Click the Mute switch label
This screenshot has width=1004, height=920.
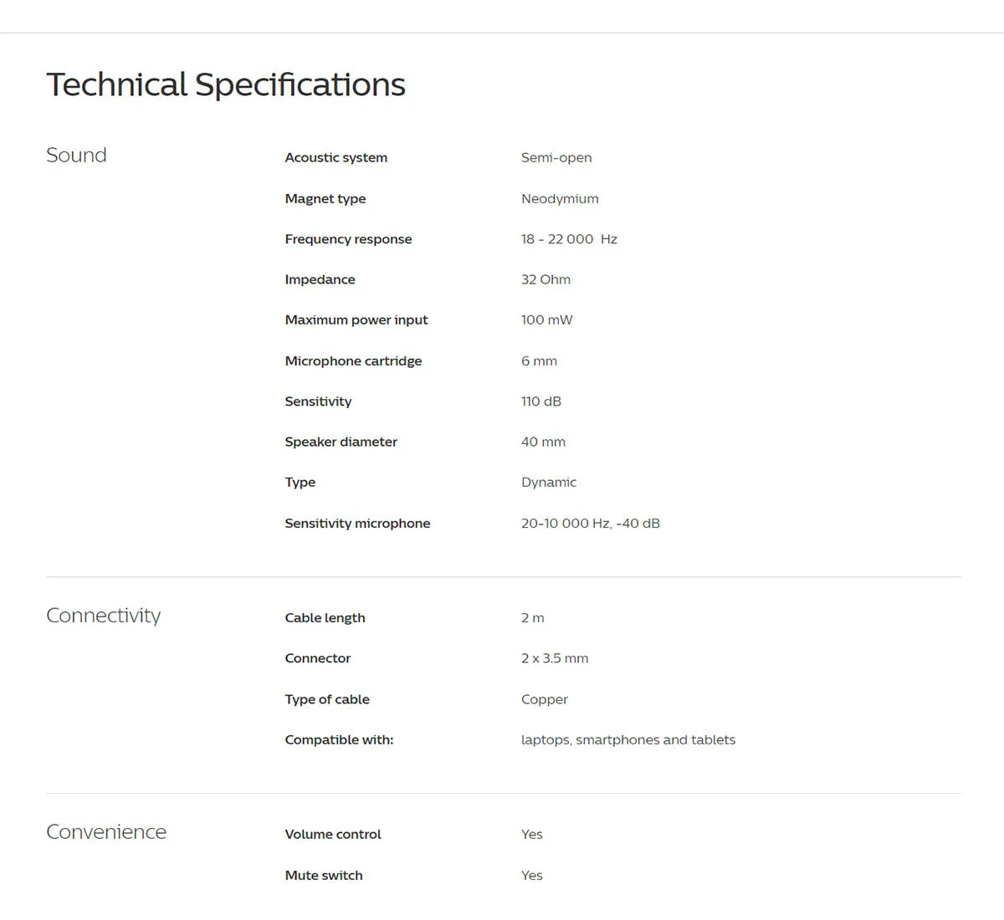pyautogui.click(x=324, y=876)
